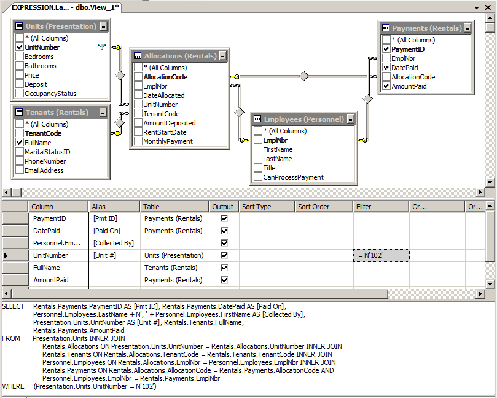Click the Table grid header
The image size is (497, 398).
tap(174, 207)
